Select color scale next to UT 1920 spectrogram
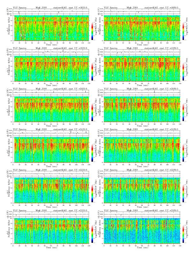This screenshot has width=195, height=253. click(x=92, y=72)
